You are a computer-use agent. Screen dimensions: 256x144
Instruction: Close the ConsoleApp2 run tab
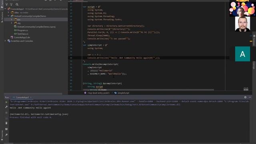(31, 97)
